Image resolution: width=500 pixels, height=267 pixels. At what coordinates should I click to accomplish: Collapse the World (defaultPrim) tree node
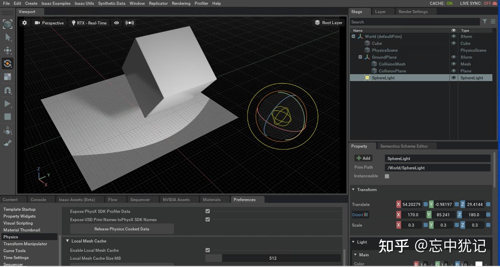(353, 36)
